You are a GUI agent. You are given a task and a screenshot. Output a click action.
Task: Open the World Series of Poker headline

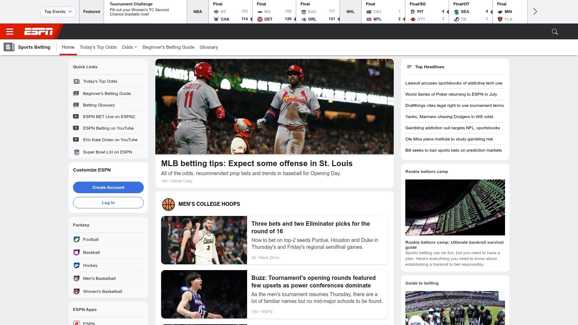(x=451, y=94)
